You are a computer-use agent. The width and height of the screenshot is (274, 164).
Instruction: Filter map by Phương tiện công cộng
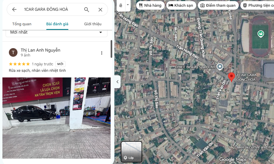[257, 5]
